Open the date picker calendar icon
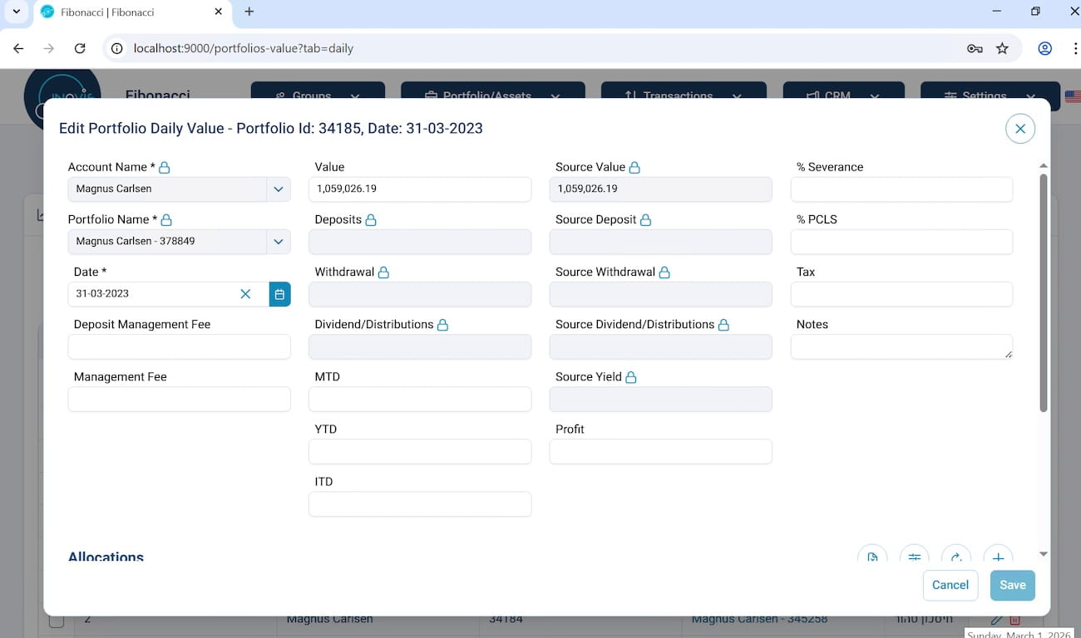Image resolution: width=1081 pixels, height=638 pixels. [x=279, y=294]
